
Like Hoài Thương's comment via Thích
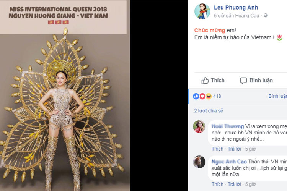[217, 149]
